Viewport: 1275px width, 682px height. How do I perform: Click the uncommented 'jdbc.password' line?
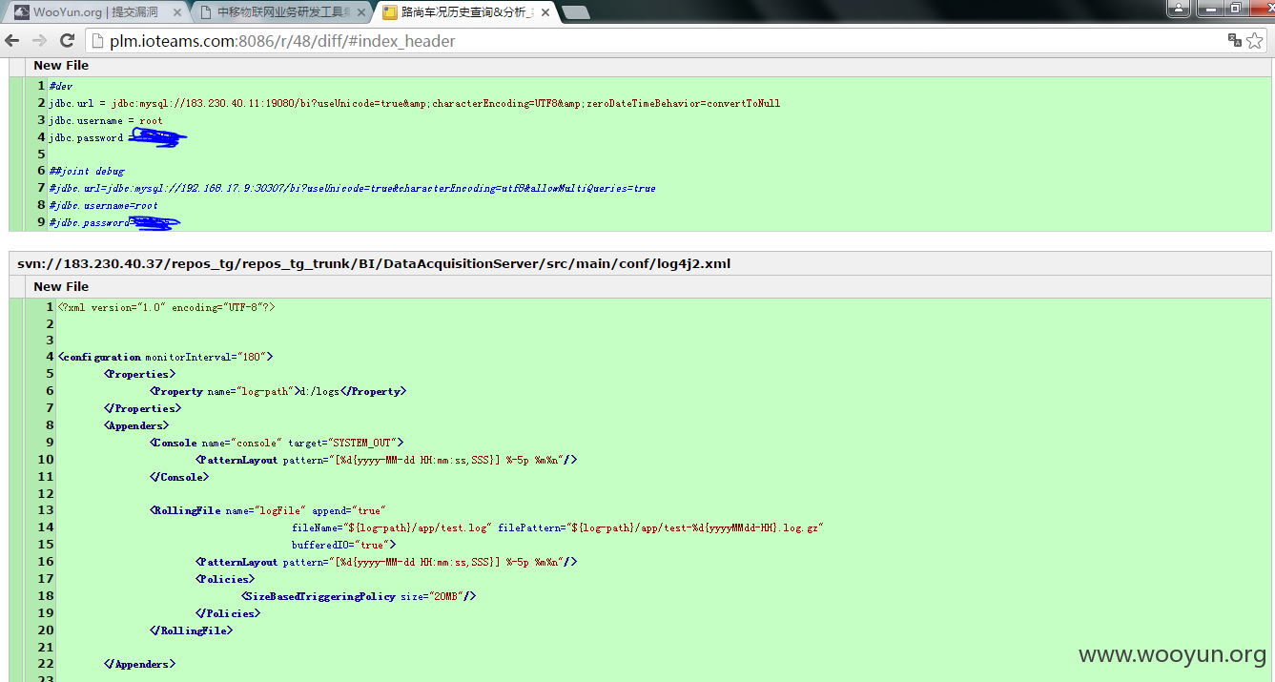117,137
